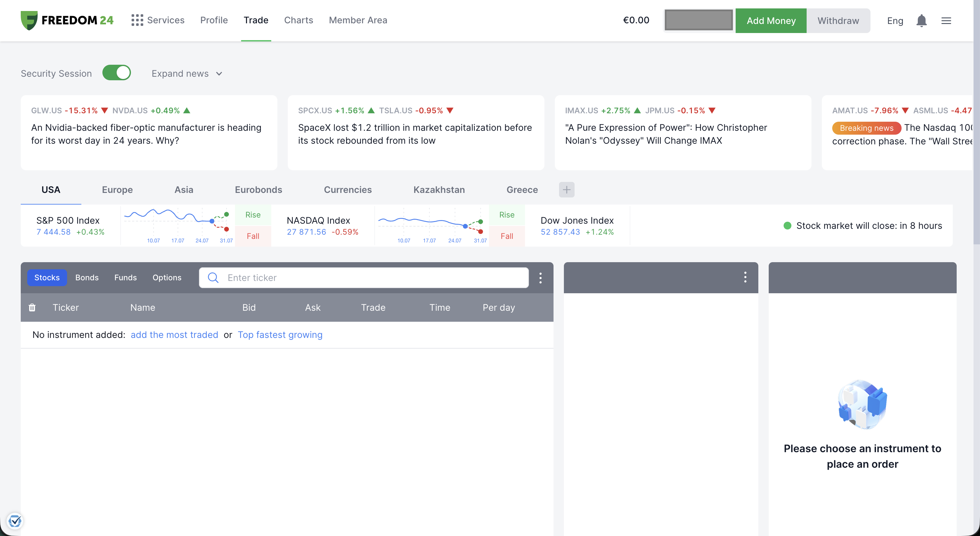This screenshot has width=980, height=536.
Task: Click the S&P 500 Index name
Action: click(x=68, y=220)
